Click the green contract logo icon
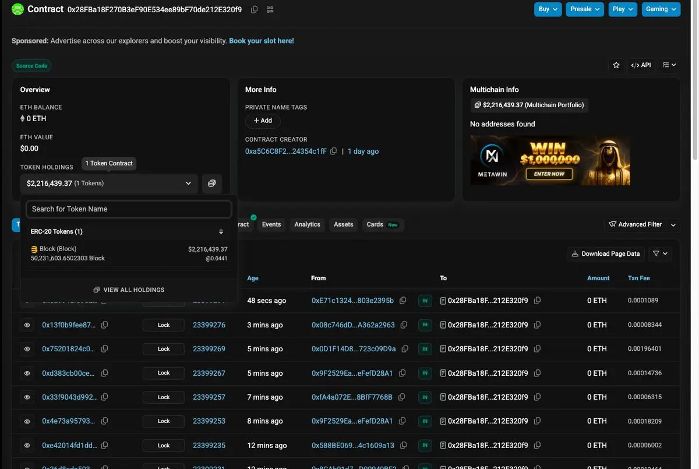 tap(17, 9)
